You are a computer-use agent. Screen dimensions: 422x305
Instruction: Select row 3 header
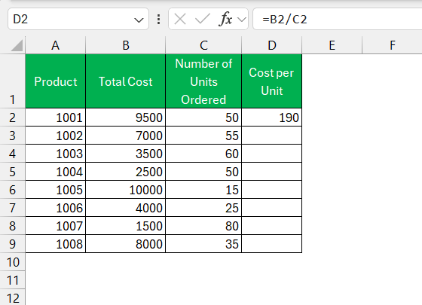(x=12, y=136)
